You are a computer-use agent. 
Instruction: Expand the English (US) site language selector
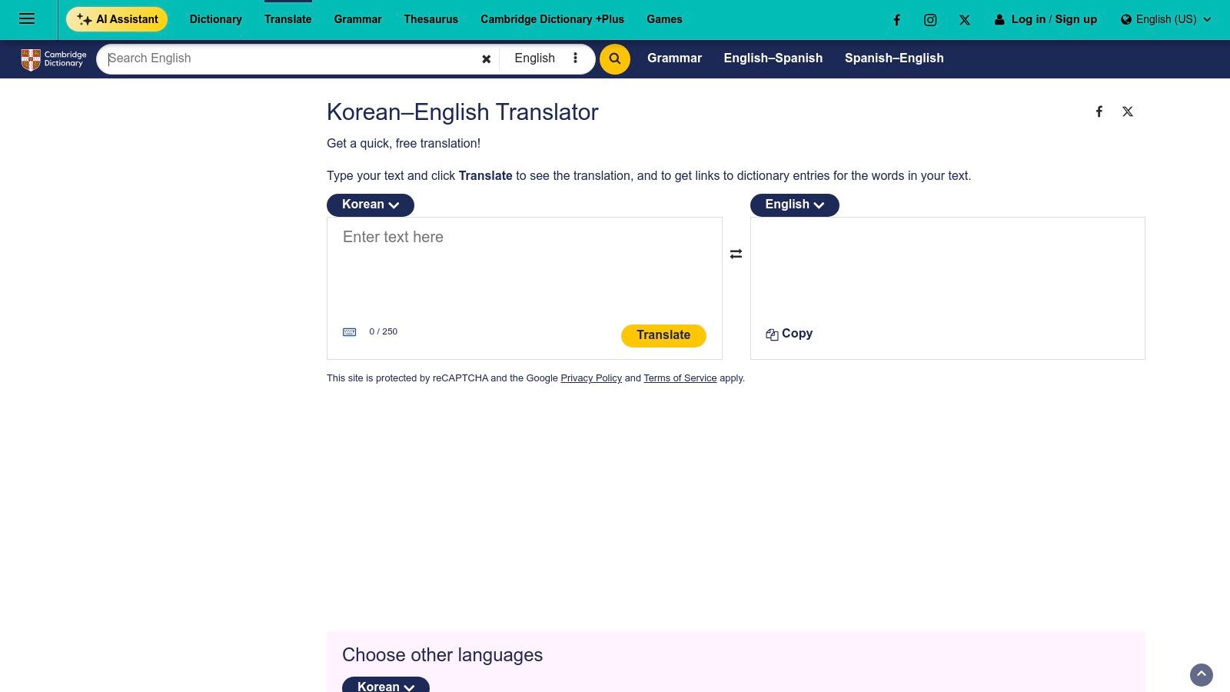[x=1165, y=19]
